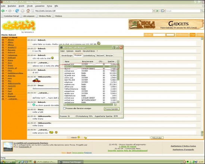
Task: Go to Firefox home page icon
Action: click(28, 11)
